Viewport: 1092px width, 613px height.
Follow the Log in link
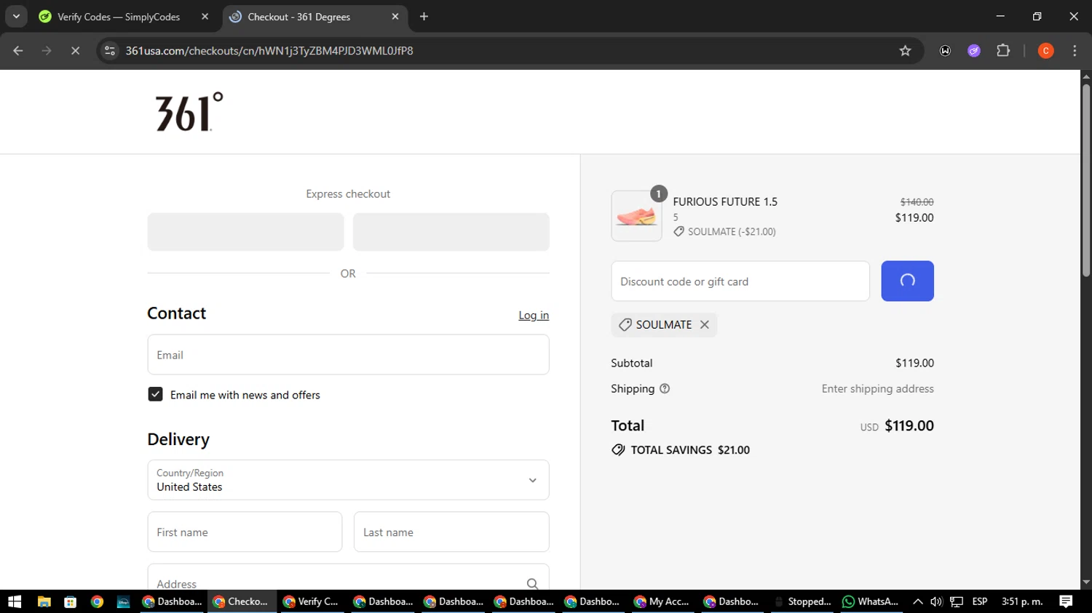pyautogui.click(x=534, y=315)
